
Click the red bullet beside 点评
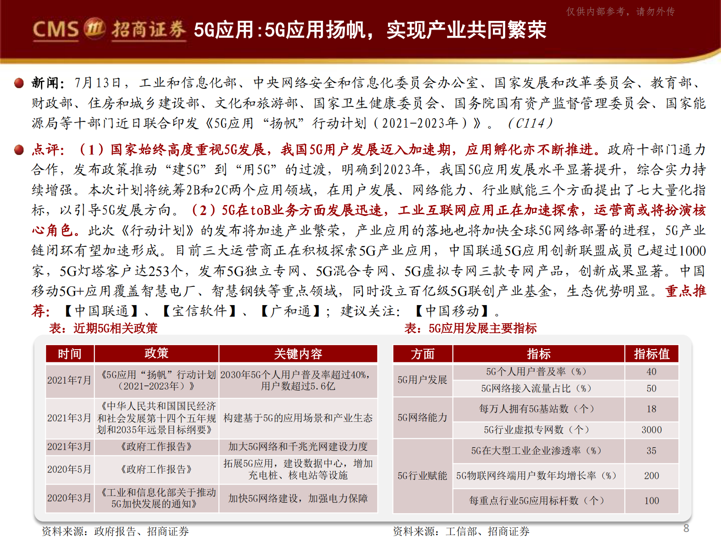coord(19,150)
